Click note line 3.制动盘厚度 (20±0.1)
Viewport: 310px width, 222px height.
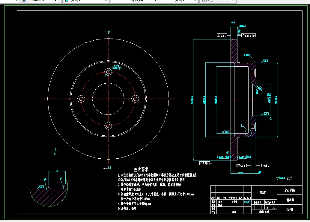click(156, 194)
